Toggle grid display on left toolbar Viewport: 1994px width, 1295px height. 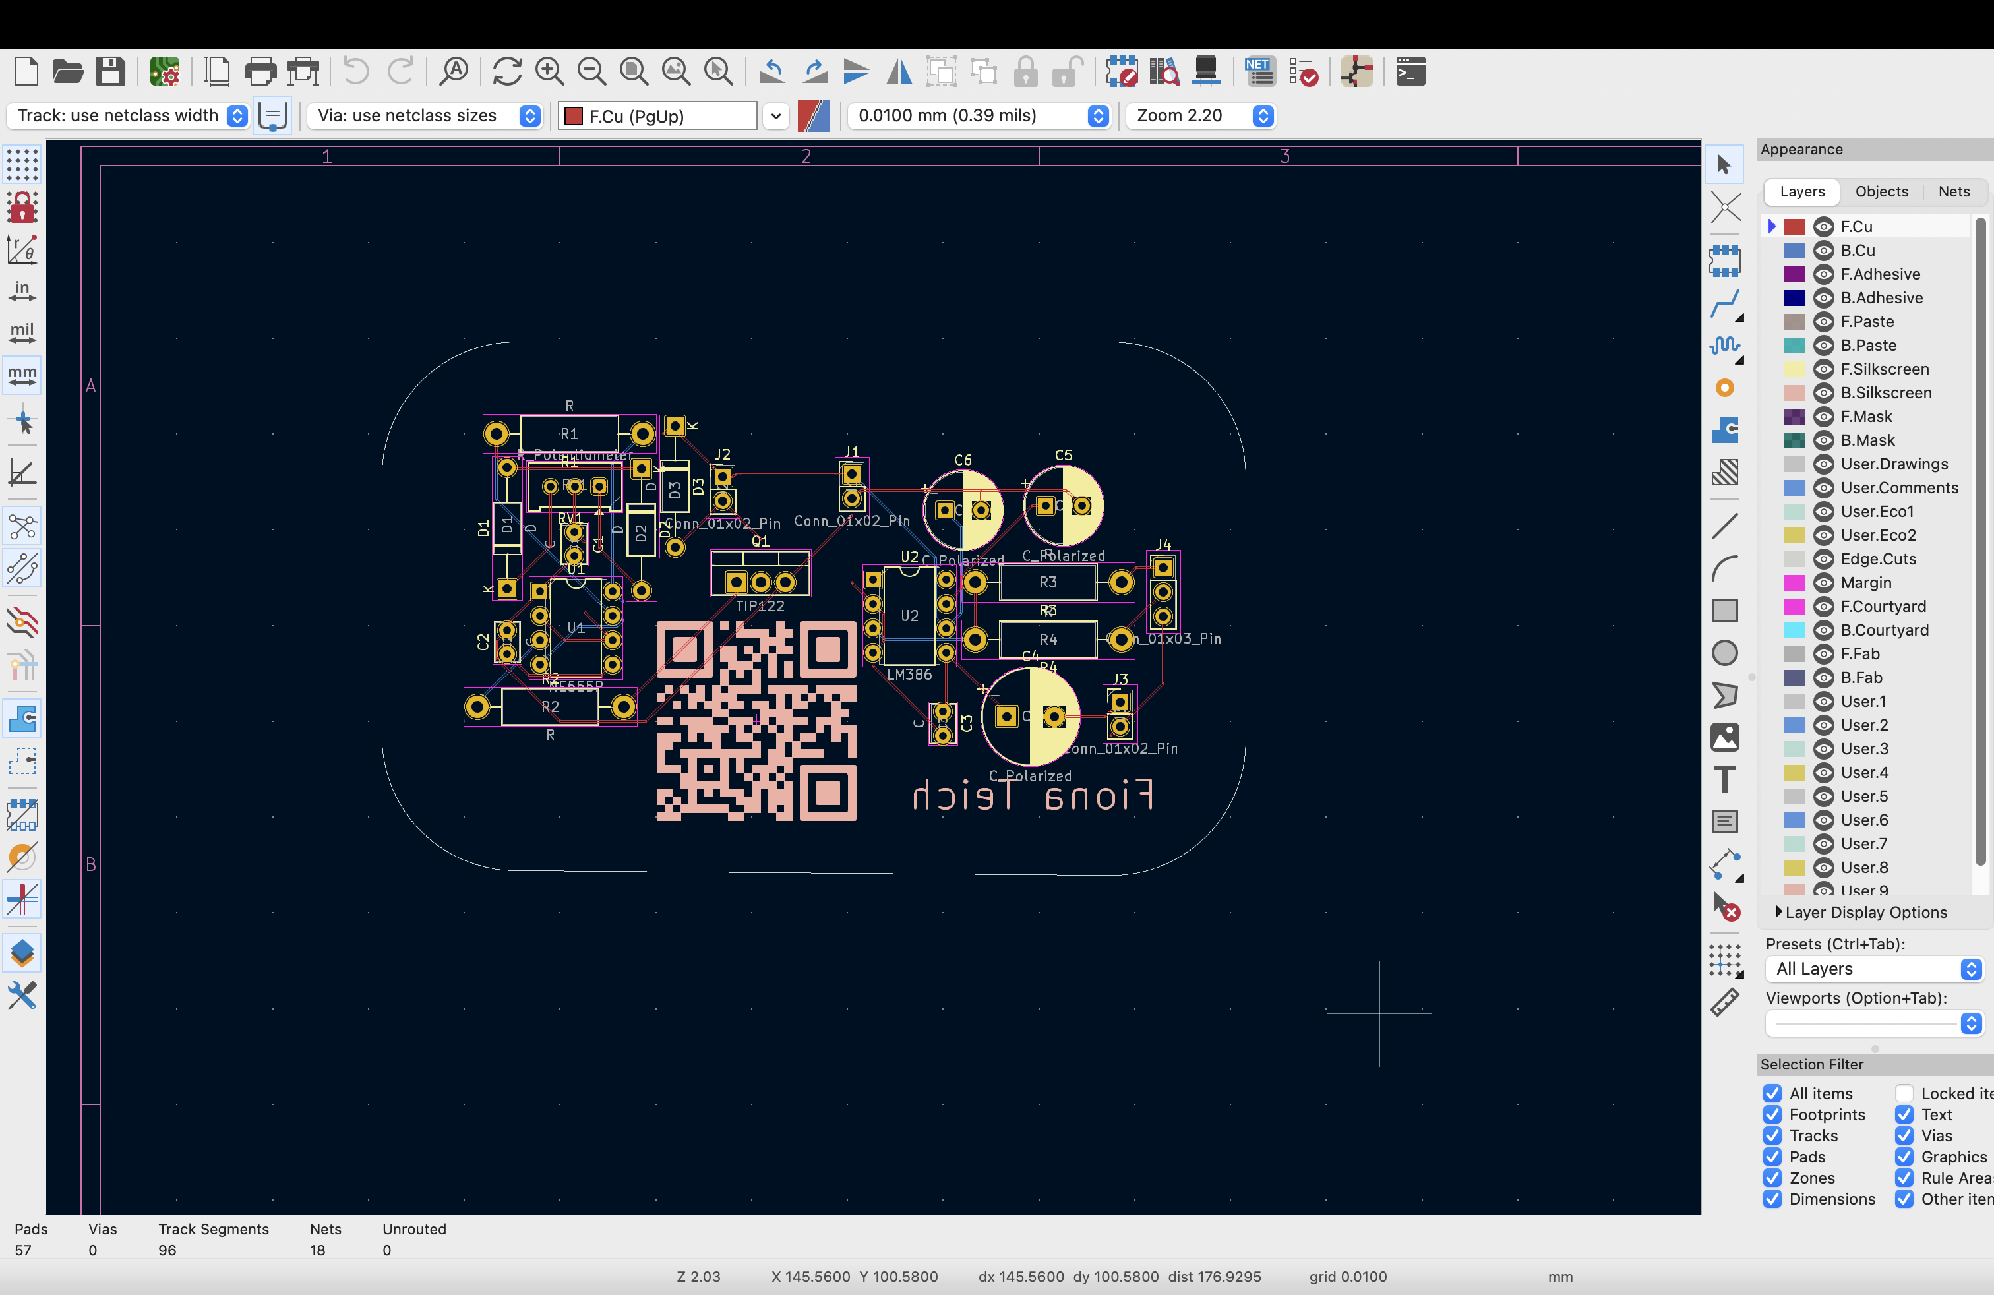pyautogui.click(x=22, y=165)
